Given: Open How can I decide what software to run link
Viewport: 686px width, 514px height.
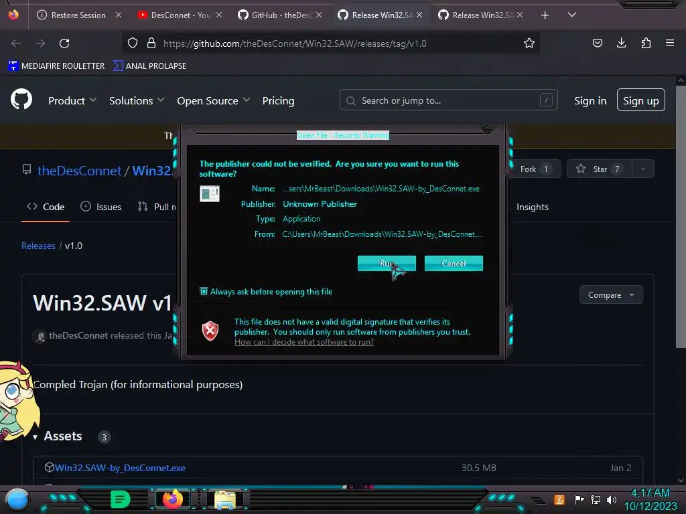Looking at the screenshot, I should [304, 342].
